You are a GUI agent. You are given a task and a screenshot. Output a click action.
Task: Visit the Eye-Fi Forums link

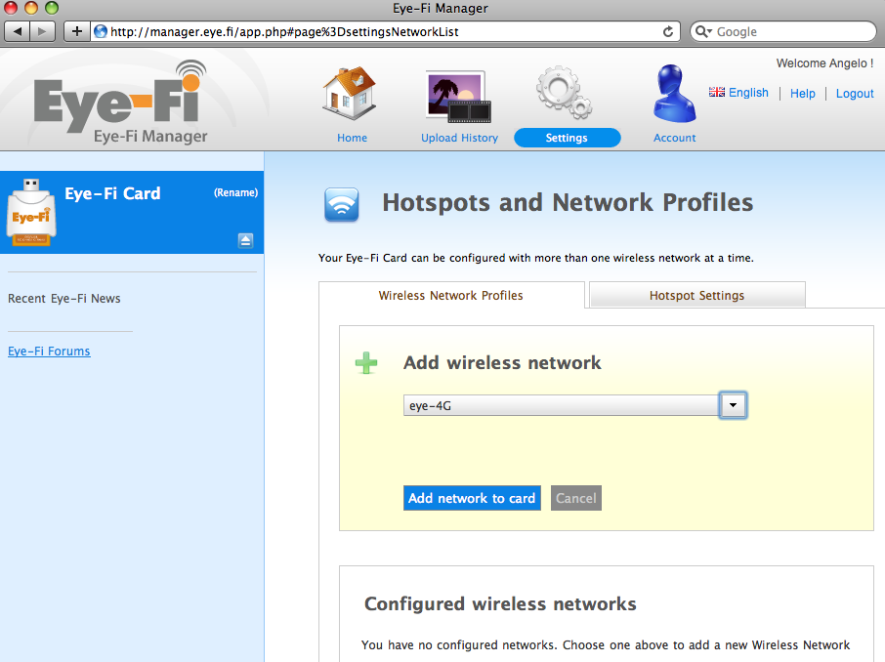click(49, 352)
